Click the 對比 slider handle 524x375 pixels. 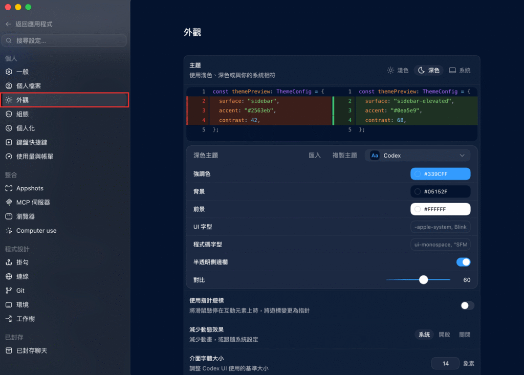[x=423, y=280]
